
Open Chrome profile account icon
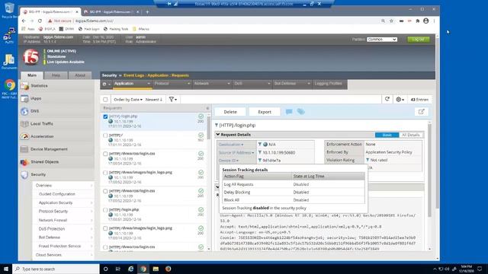point(425,21)
